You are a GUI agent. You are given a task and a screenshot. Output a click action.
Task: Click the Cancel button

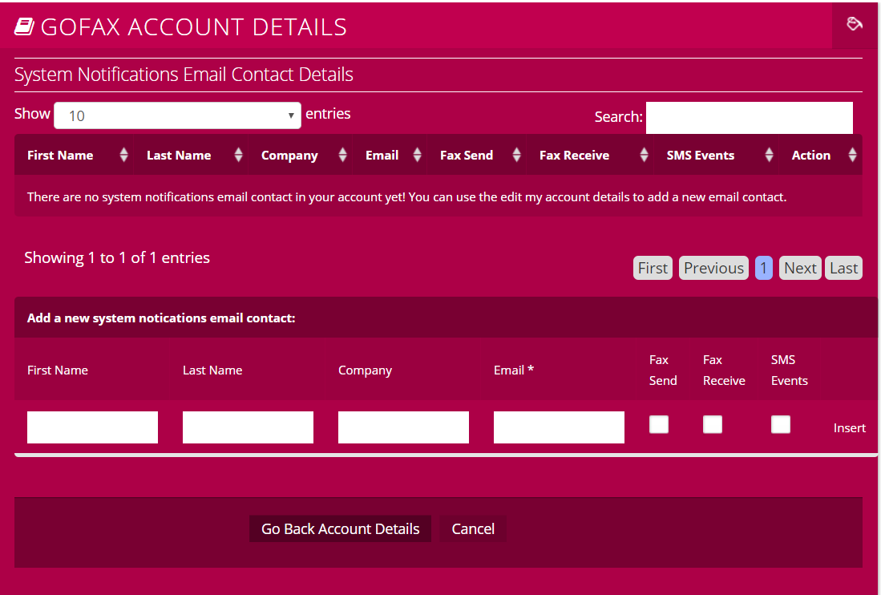tap(472, 528)
